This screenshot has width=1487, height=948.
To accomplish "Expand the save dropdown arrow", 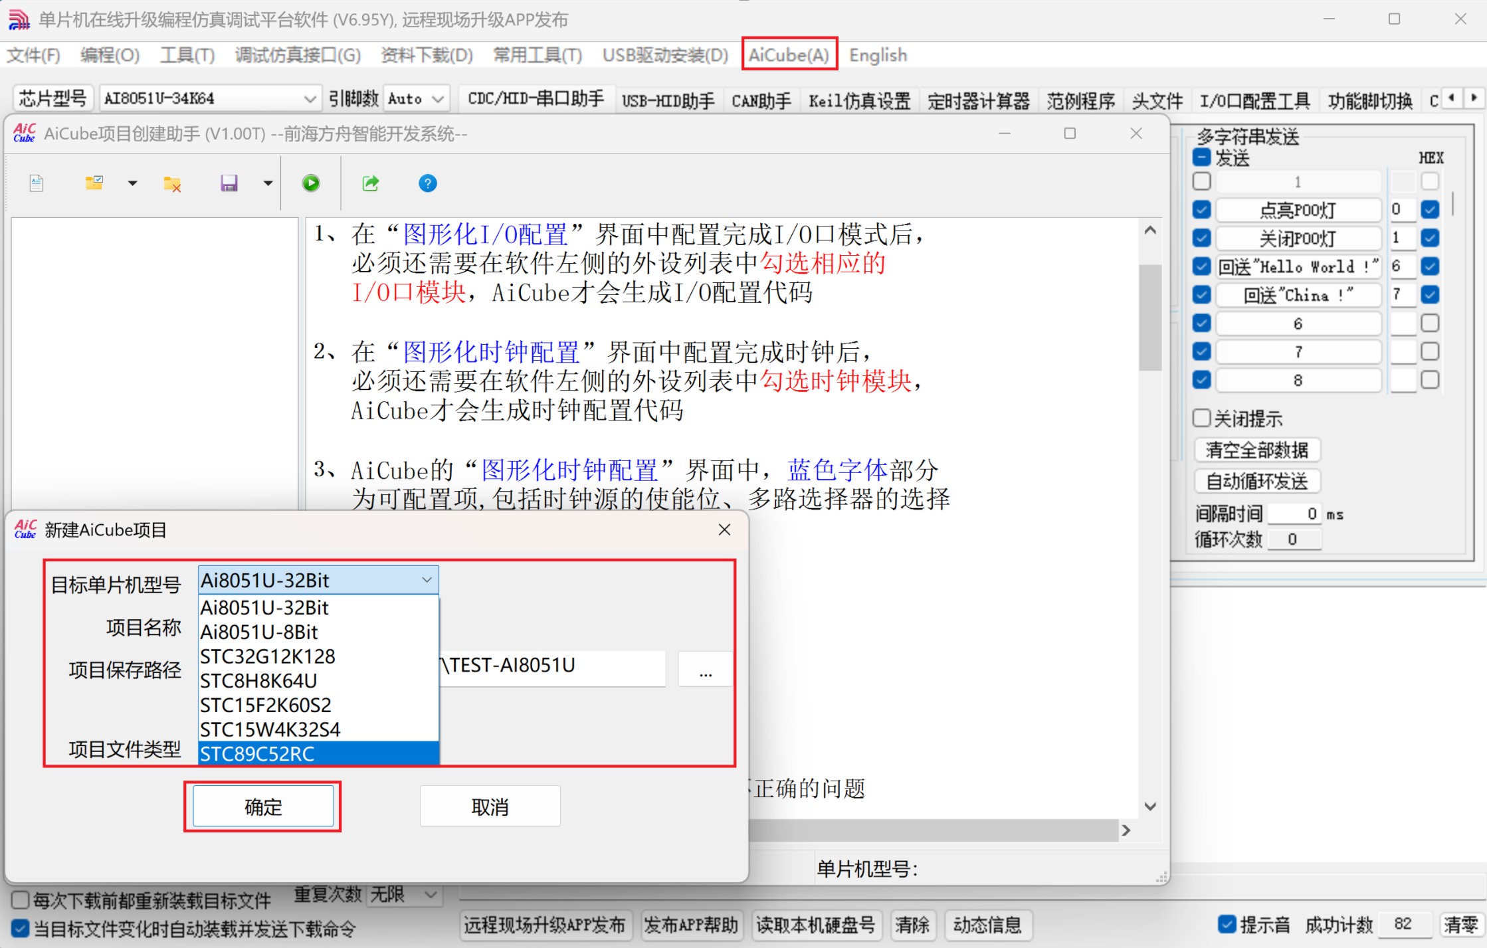I will [268, 183].
